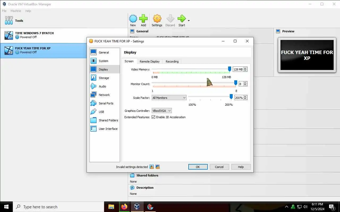This screenshot has height=212, width=340.
Task: Open the Graphics Controller VBoxSVGA dropdown
Action: [161, 111]
